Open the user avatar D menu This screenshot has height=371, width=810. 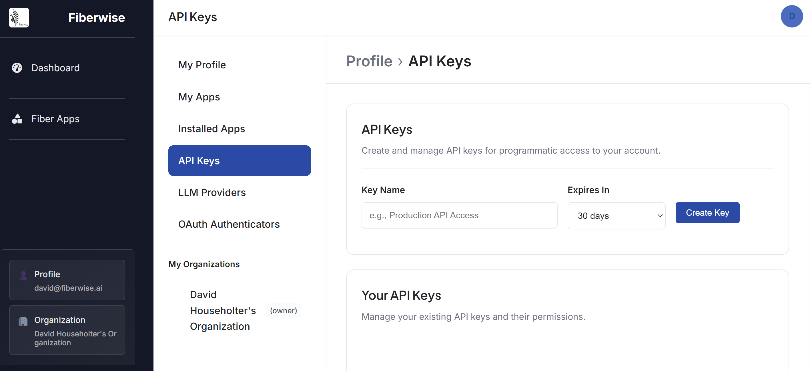pyautogui.click(x=791, y=16)
